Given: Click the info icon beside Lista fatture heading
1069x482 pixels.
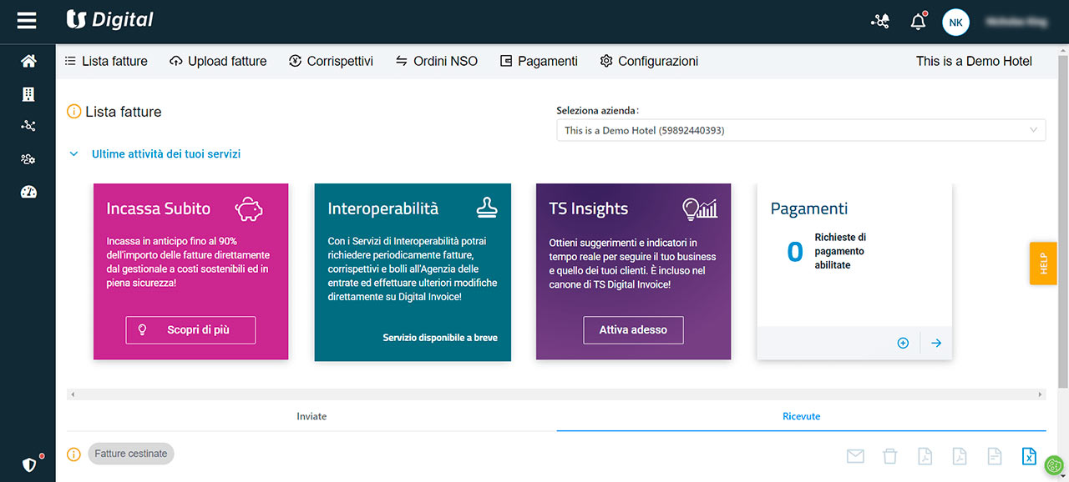Looking at the screenshot, I should [x=73, y=112].
